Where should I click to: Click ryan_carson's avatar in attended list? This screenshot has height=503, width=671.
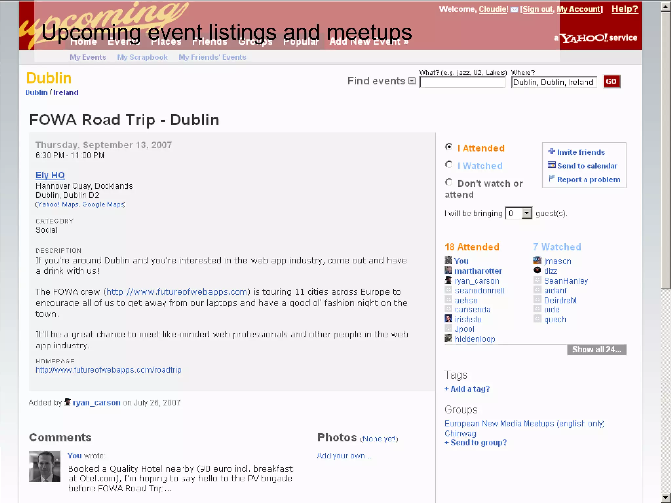click(x=448, y=280)
